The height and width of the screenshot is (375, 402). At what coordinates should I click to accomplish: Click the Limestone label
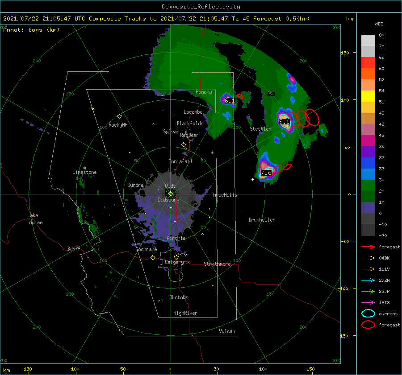tap(84, 172)
